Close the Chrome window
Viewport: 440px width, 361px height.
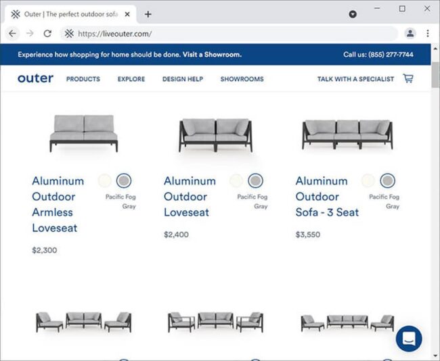coord(427,8)
